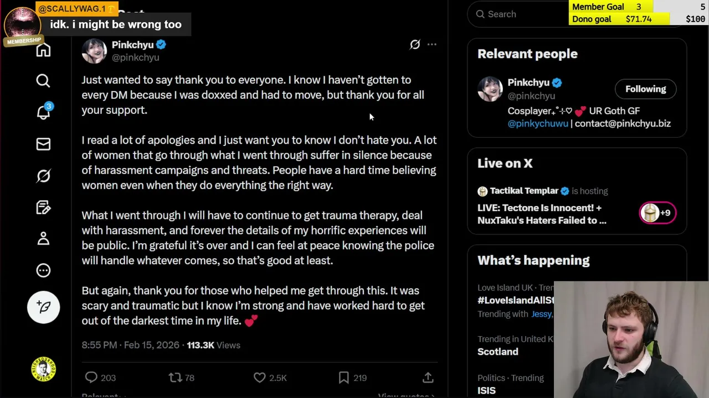Bookmark the Pinkchyu post
The width and height of the screenshot is (709, 398).
344,378
